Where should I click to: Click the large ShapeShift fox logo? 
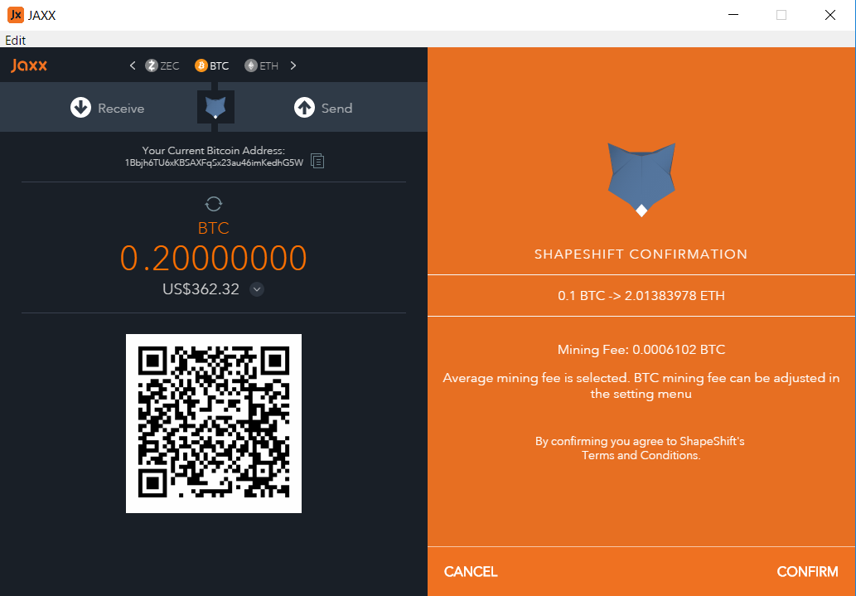click(641, 179)
